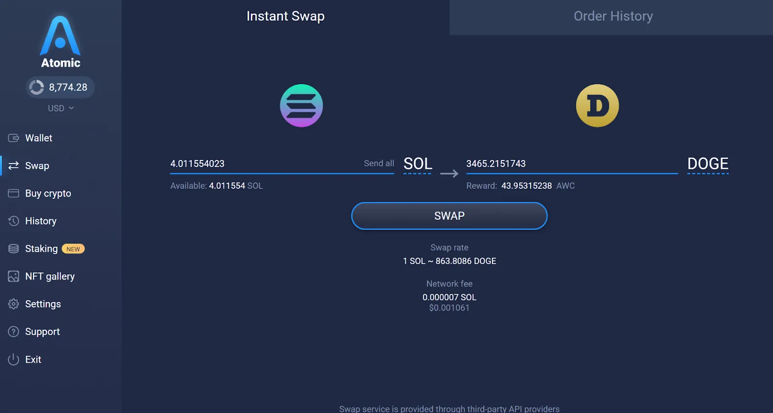The height and width of the screenshot is (413, 773).
Task: Focus the DOGE amount input field
Action: [572, 164]
